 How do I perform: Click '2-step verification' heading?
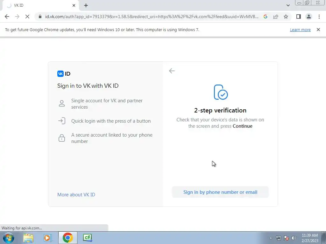pyautogui.click(x=220, y=110)
